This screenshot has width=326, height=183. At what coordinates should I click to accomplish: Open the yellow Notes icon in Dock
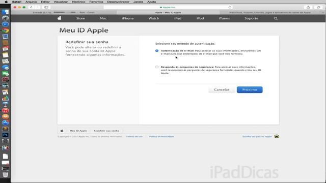6,55
